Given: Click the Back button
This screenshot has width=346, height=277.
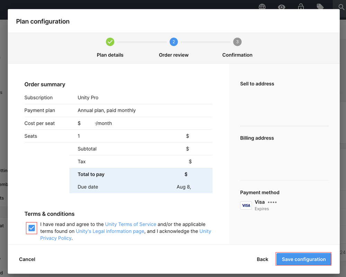Looking at the screenshot, I should tap(262, 259).
